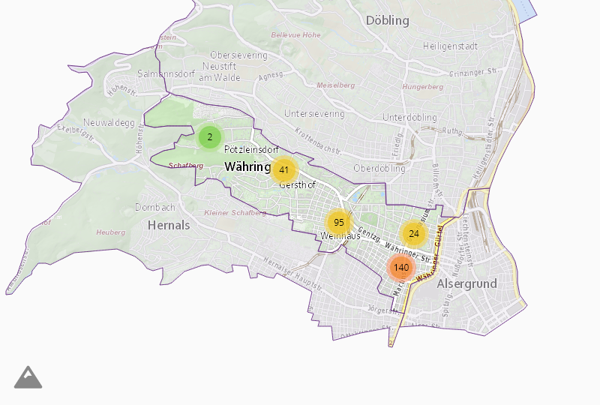The image size is (600, 405).
Task: Select the Neustift am Walde label
Action: pos(220,72)
